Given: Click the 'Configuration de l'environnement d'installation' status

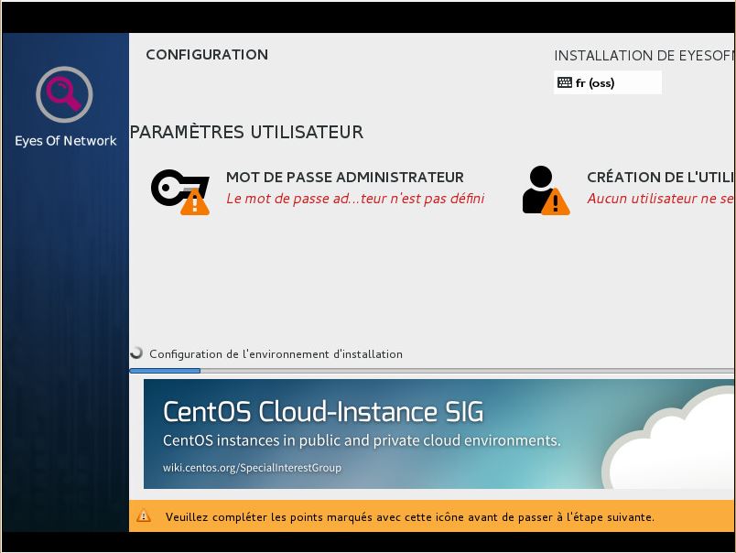Looking at the screenshot, I should pyautogui.click(x=276, y=354).
